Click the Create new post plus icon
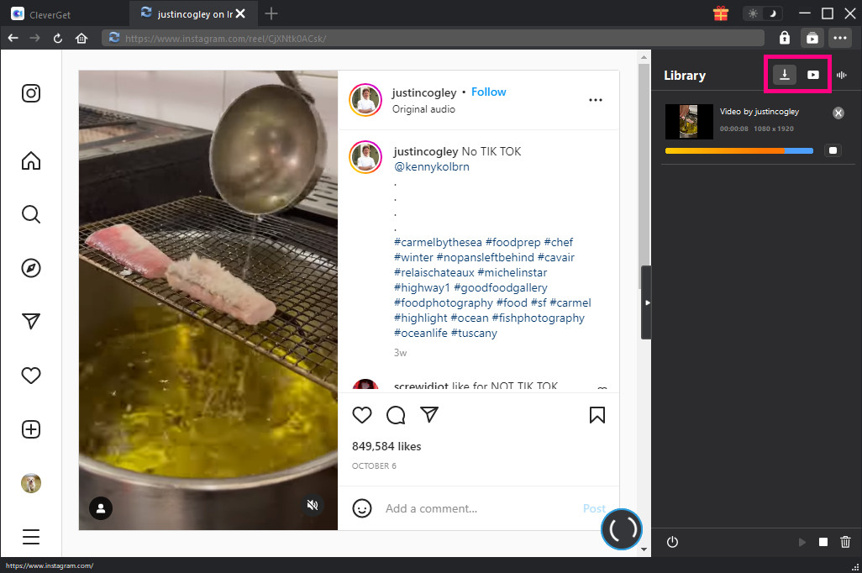The image size is (862, 573). [31, 429]
